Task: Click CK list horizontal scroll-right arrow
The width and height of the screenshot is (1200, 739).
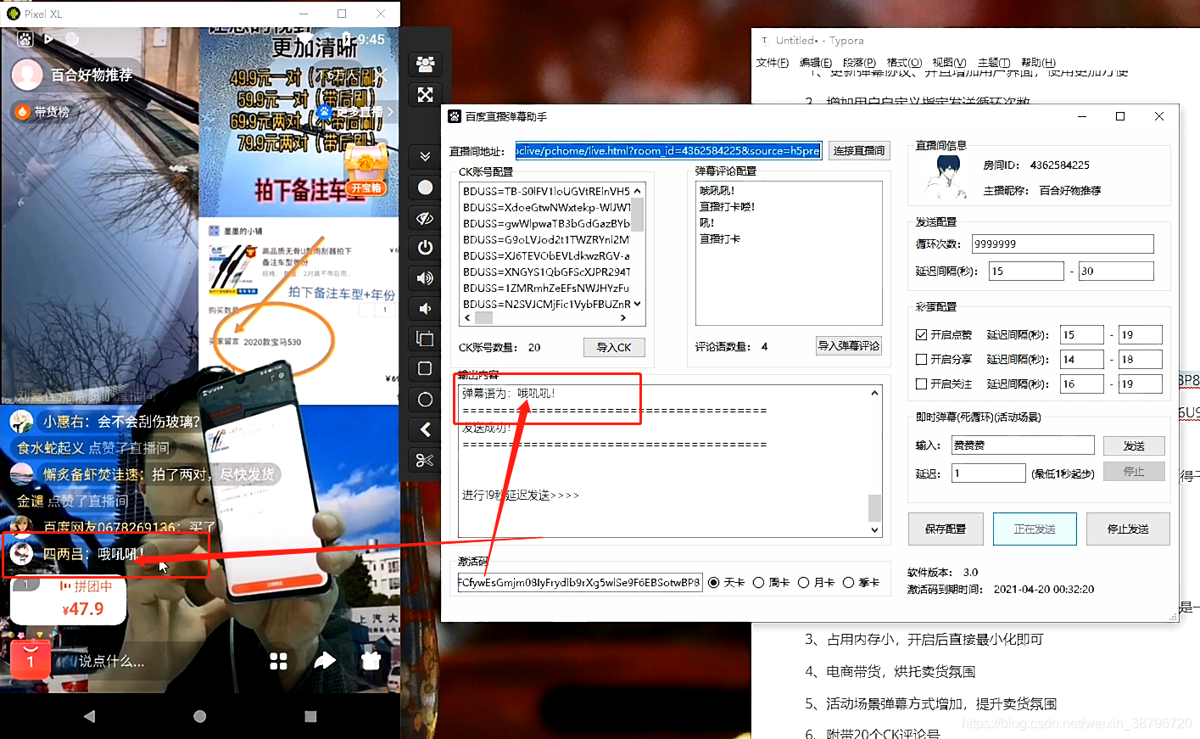Action: [x=623, y=318]
